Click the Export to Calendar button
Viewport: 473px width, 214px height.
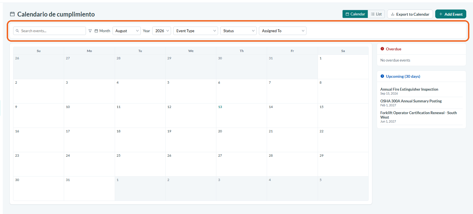410,14
